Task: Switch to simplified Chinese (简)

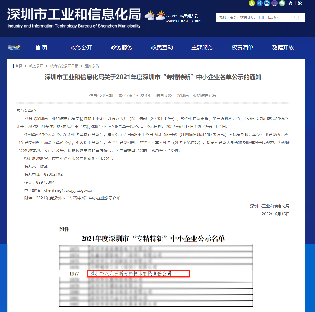Action: click(290, 3)
